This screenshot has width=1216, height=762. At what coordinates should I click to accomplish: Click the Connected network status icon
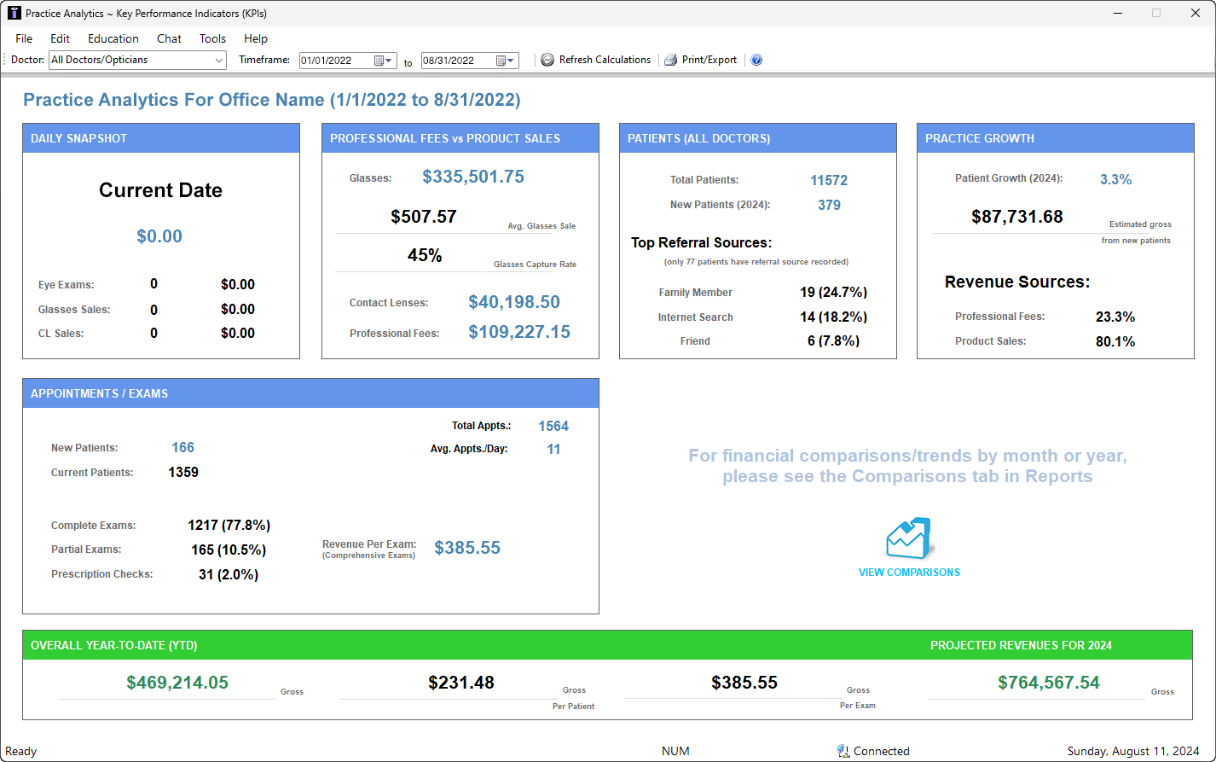click(x=843, y=751)
